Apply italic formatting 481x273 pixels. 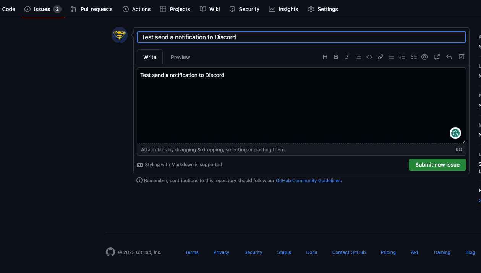[347, 56]
